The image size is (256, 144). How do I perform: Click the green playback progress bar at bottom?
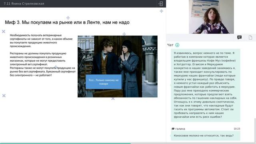65,143
